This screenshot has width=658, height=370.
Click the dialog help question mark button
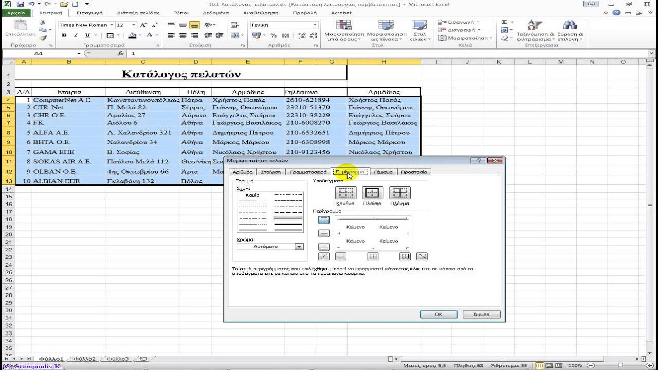tap(479, 161)
